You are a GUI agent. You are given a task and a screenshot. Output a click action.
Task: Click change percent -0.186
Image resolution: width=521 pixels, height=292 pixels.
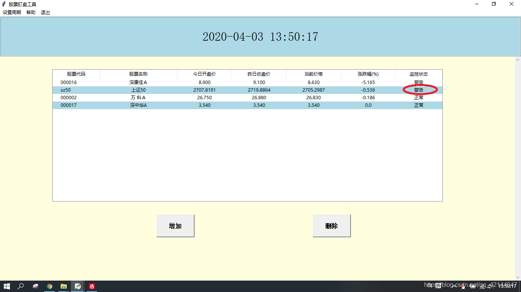click(368, 98)
